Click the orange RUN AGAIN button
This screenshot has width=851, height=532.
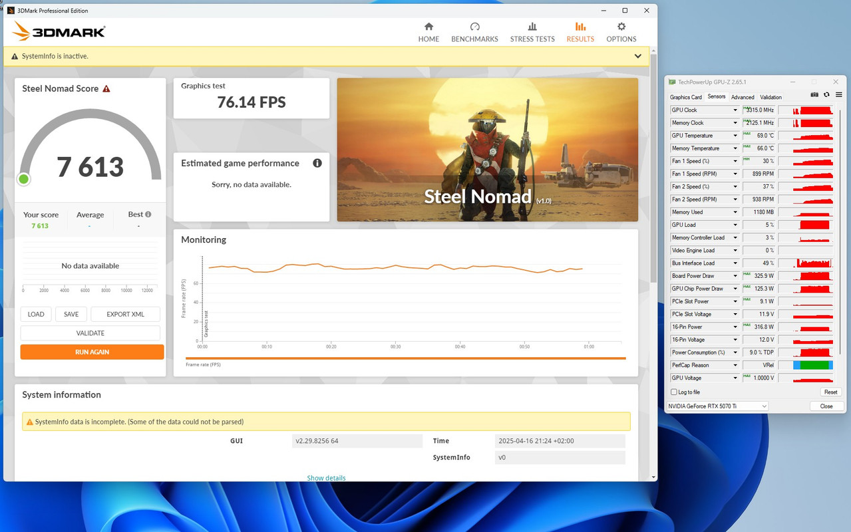click(x=92, y=352)
